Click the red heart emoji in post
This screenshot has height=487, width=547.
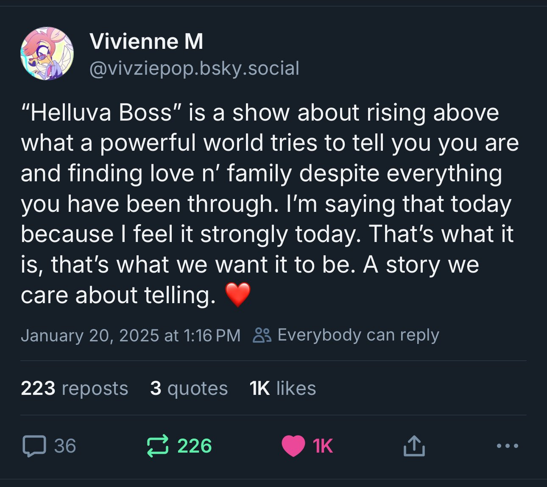(x=238, y=295)
